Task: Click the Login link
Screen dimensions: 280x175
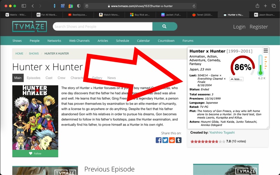Action: [x=239, y=27]
